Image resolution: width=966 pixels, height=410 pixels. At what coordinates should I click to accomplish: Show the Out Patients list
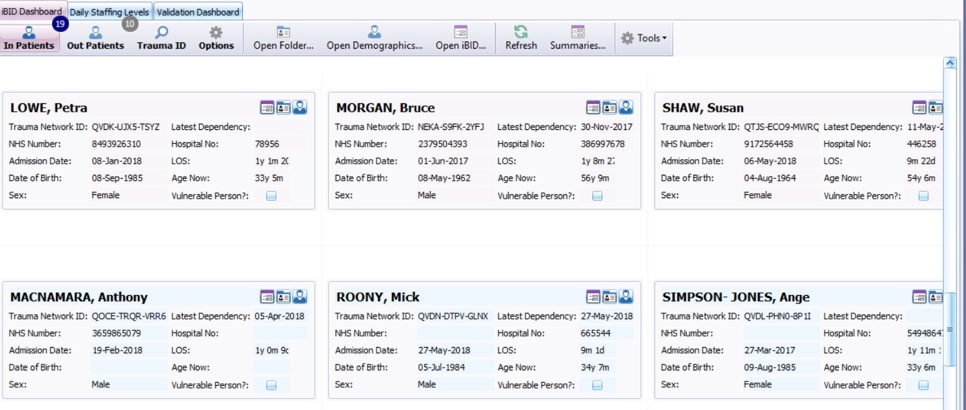pos(96,38)
